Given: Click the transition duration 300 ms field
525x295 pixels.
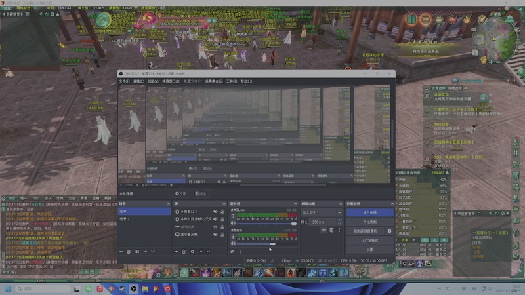Looking at the screenshot, I should 323,222.
